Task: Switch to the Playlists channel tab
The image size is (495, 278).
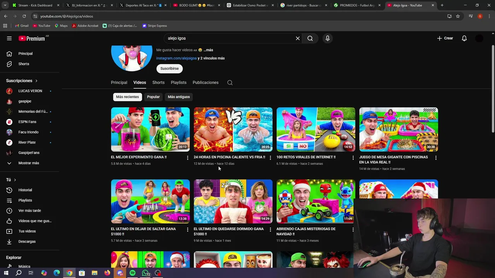Action: pos(179,83)
